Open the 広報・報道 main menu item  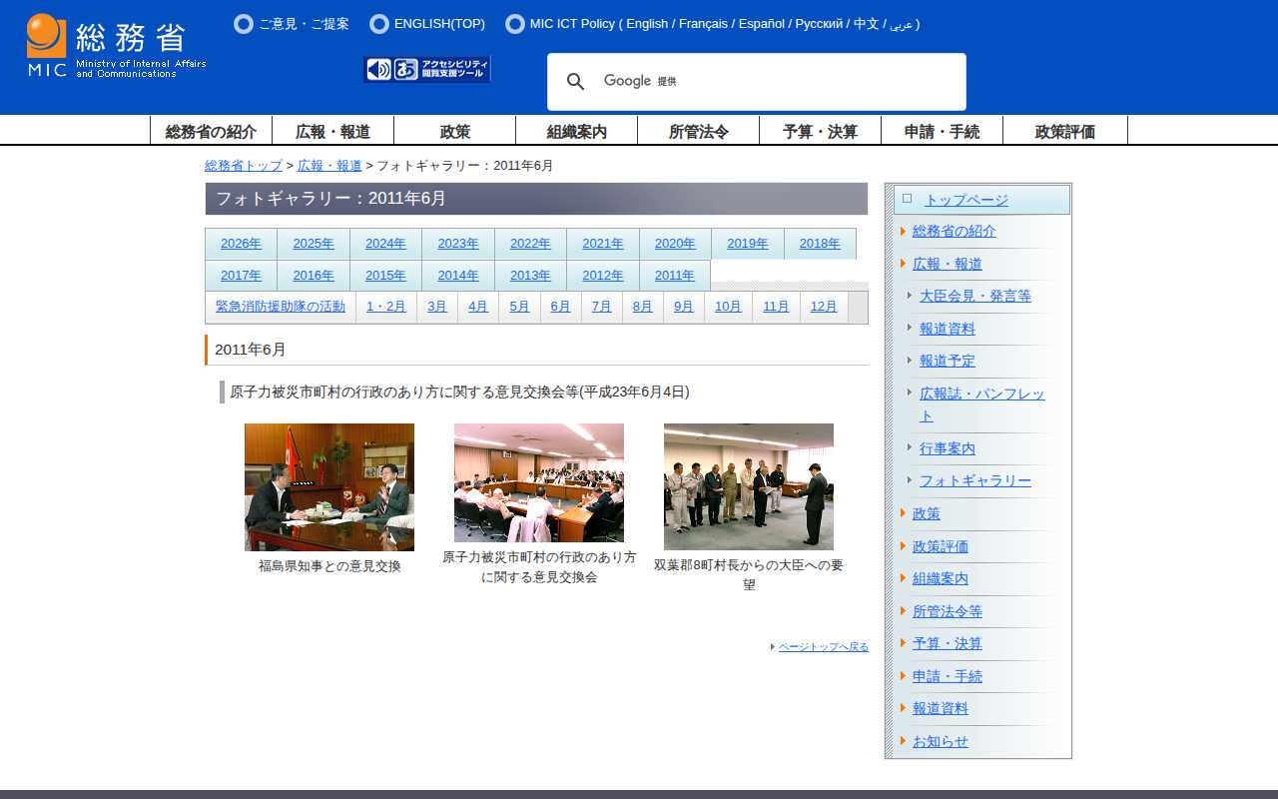click(332, 131)
